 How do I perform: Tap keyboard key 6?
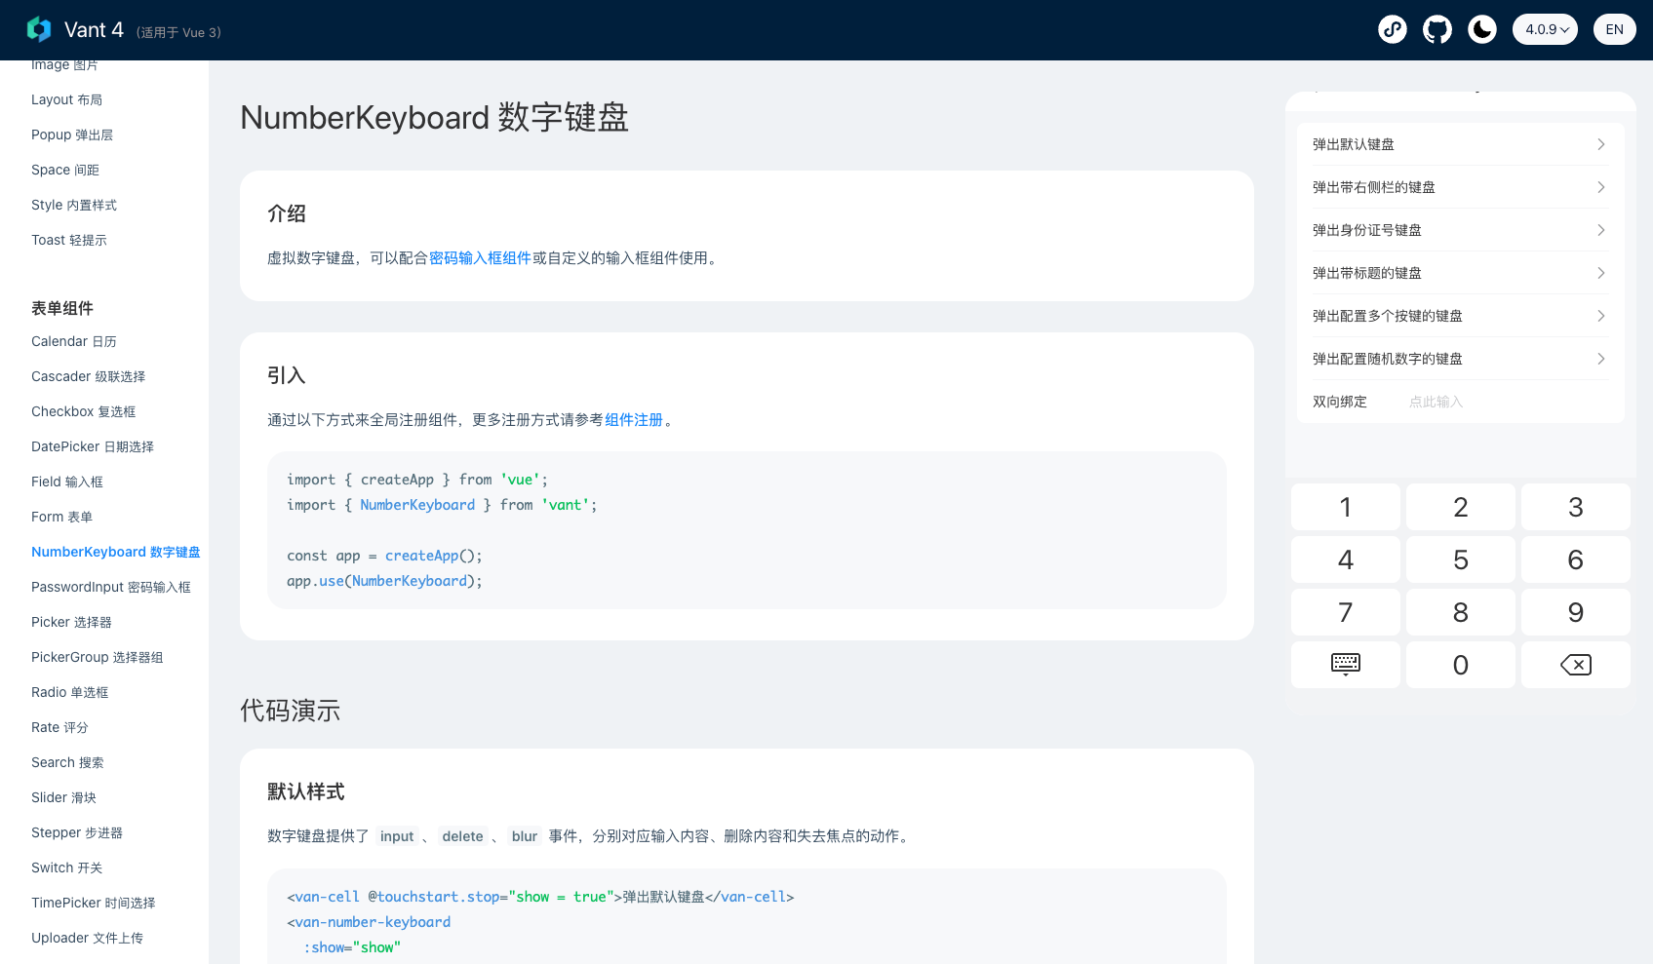click(1576, 559)
